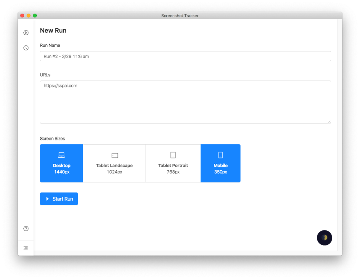Screen dimensions: 360x279
Task: Click the tablet portrait device icon
Action: 173,155
